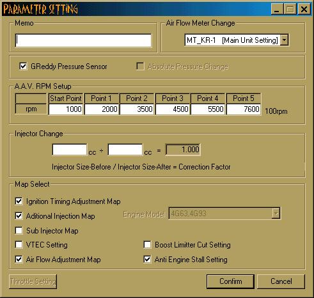314x298 pixels.
Task: Toggle Air Flow Adjustment Map checkbox
Action: click(19, 259)
